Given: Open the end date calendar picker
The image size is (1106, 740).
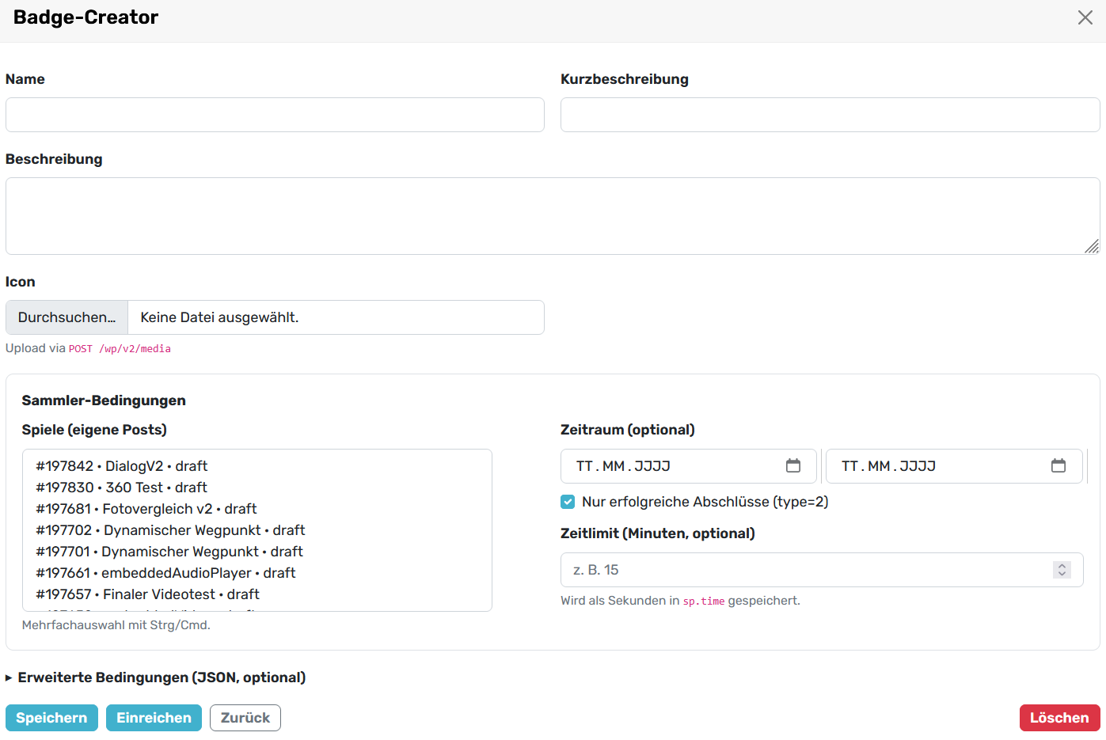Looking at the screenshot, I should tap(1058, 466).
